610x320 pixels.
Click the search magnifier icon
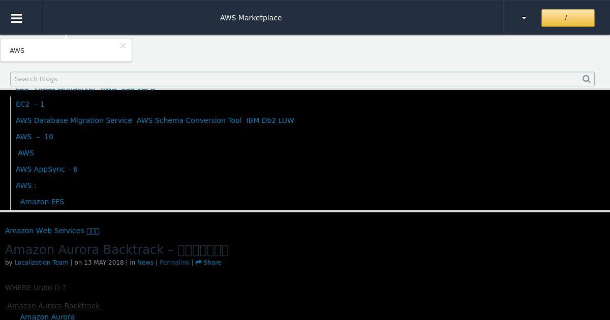[587, 79]
